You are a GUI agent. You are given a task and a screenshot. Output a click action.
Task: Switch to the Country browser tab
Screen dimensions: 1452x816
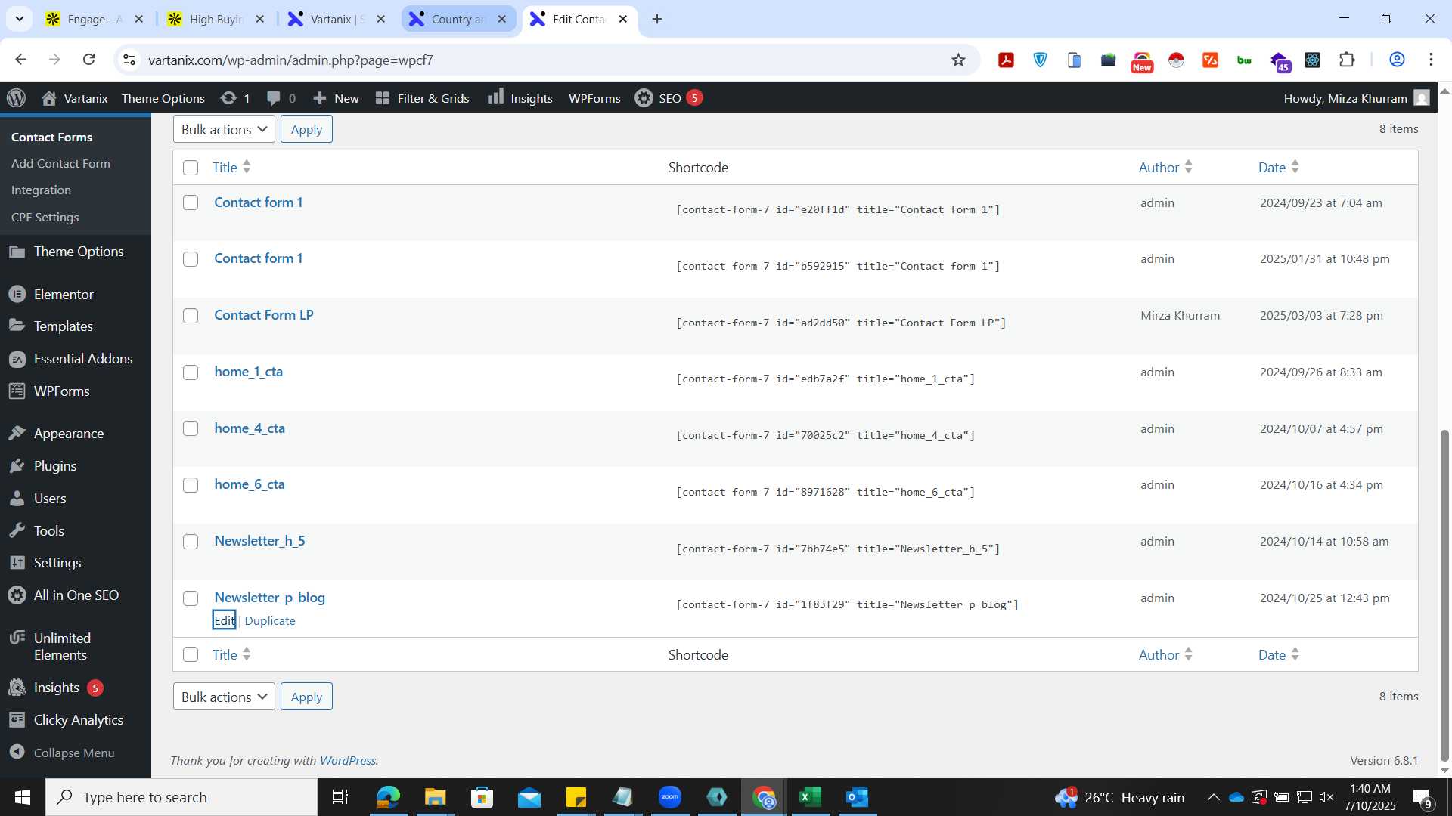tap(458, 19)
